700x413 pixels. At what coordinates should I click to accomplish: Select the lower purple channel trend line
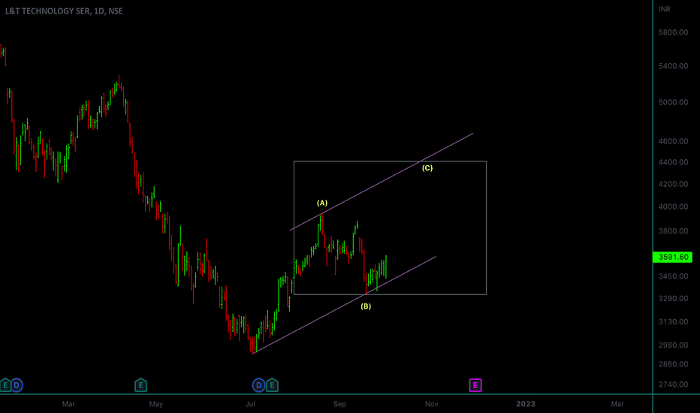pyautogui.click(x=344, y=305)
